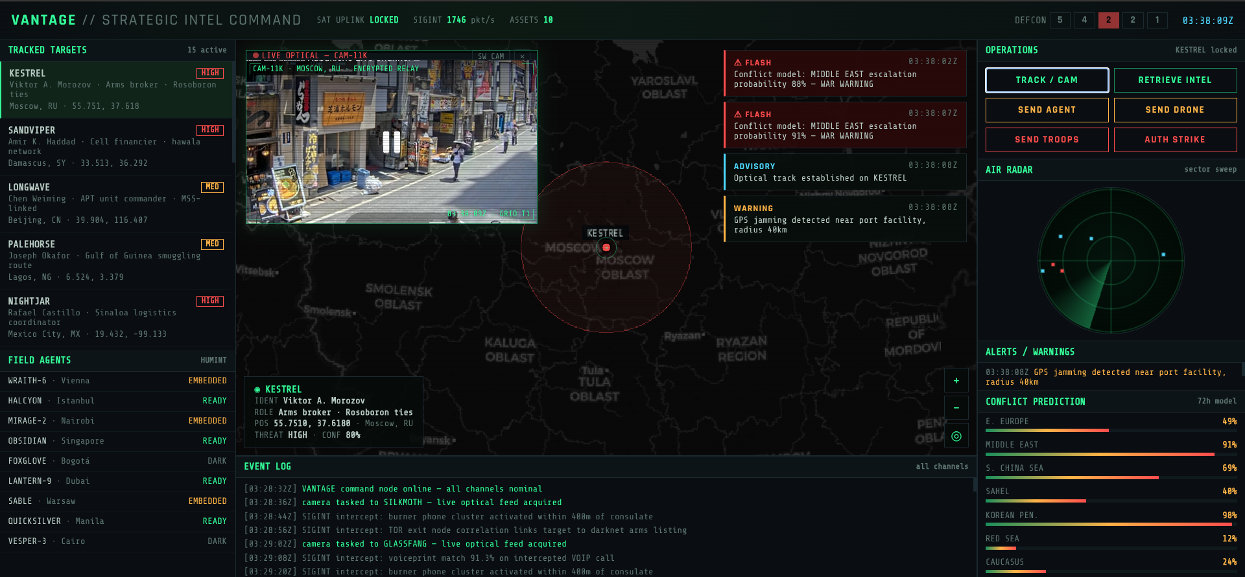Launch SEND DRONE operation
The width and height of the screenshot is (1245, 577).
click(x=1175, y=110)
